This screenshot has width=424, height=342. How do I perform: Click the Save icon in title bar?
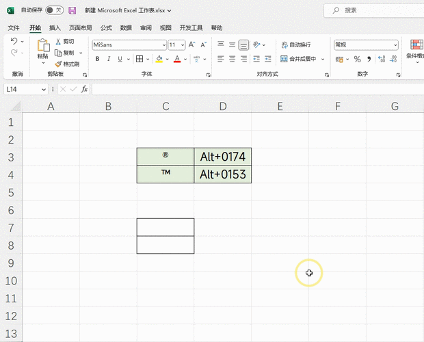tap(72, 10)
